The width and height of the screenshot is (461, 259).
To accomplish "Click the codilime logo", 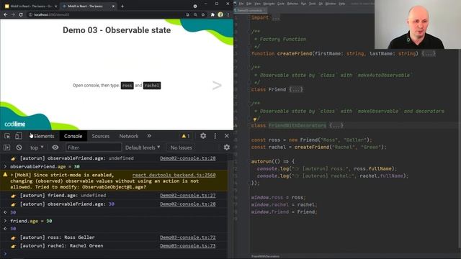I will click(x=14, y=124).
